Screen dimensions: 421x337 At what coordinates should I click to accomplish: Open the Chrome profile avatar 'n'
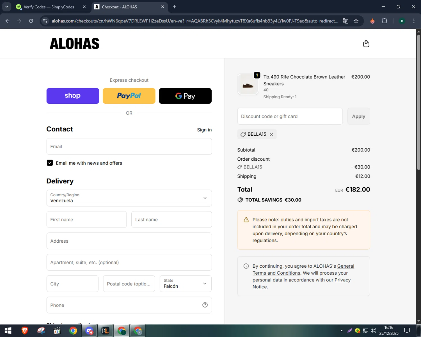tap(402, 21)
